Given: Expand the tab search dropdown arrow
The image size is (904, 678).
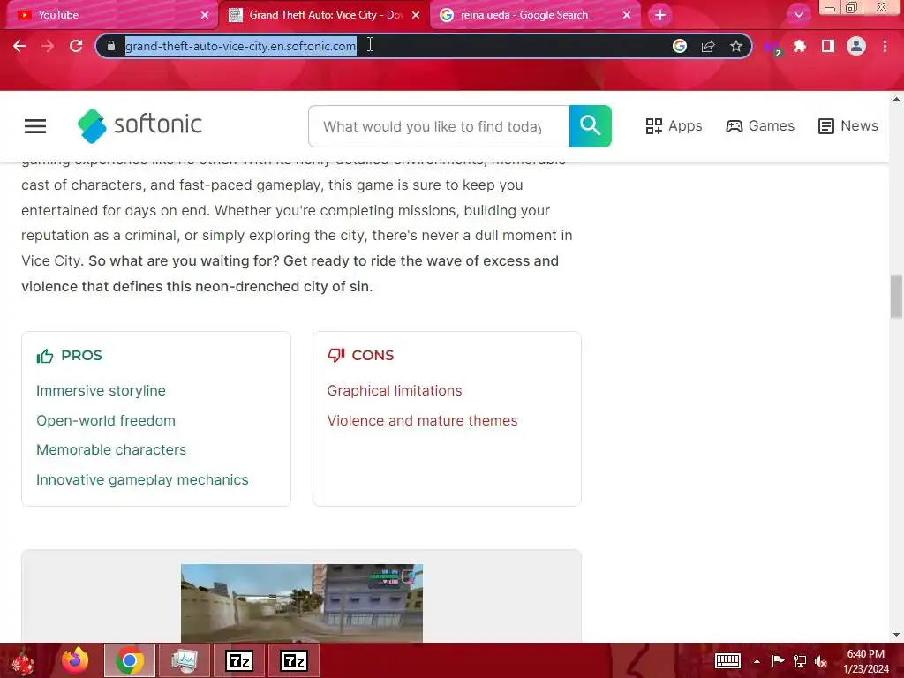Looking at the screenshot, I should coord(798,15).
